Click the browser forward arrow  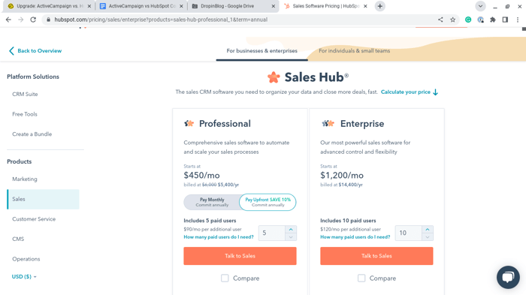pyautogui.click(x=21, y=20)
